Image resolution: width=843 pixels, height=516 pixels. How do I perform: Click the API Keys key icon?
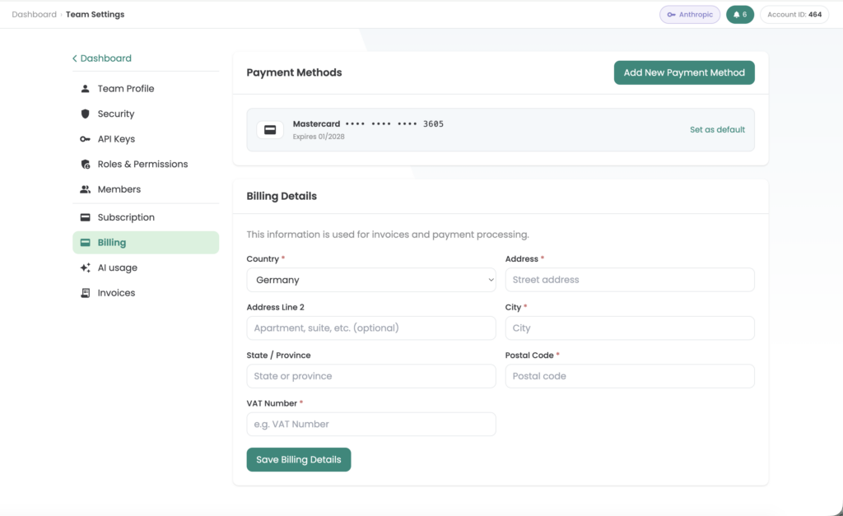(85, 139)
